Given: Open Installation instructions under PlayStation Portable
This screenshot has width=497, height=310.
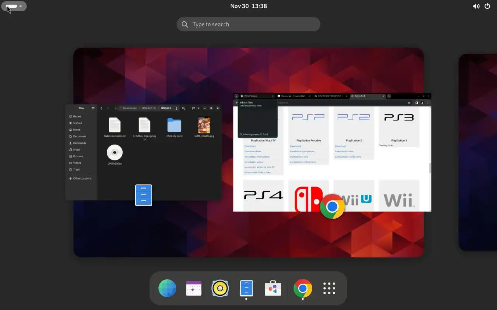Looking at the screenshot, I should point(302,152).
